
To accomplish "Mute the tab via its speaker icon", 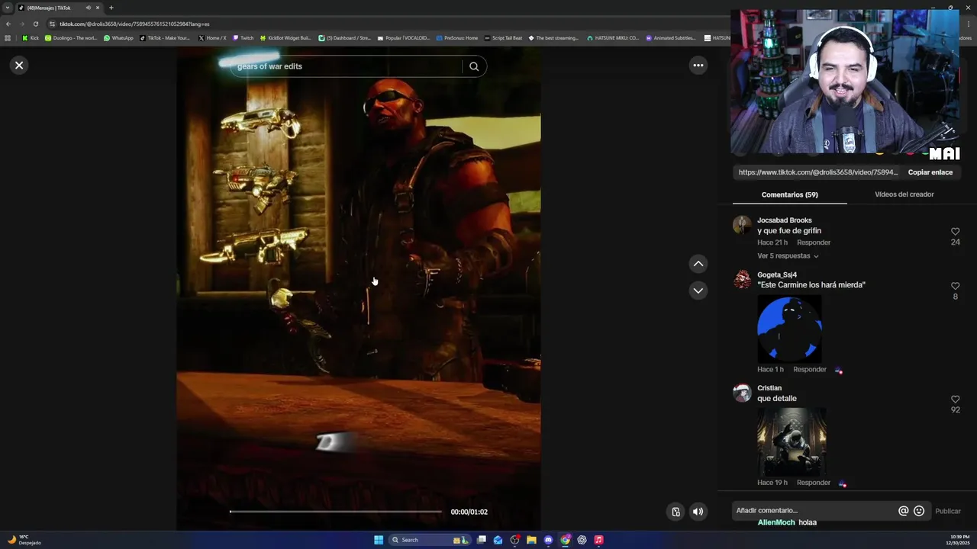I will tap(88, 8).
